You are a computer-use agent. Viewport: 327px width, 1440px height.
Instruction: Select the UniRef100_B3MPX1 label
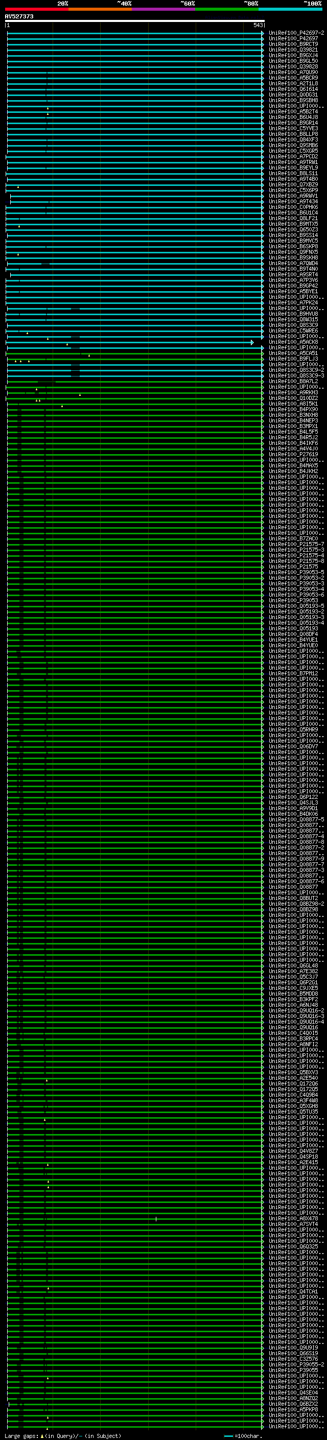coord(293,426)
